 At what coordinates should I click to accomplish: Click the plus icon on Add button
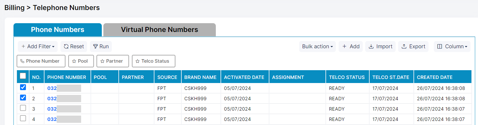[344, 46]
